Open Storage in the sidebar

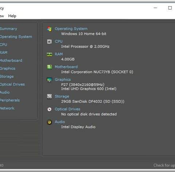pyautogui.click(x=7, y=77)
